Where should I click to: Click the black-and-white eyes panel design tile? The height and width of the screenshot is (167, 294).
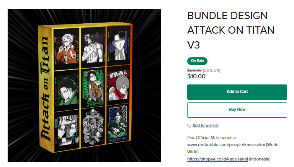[67, 131]
